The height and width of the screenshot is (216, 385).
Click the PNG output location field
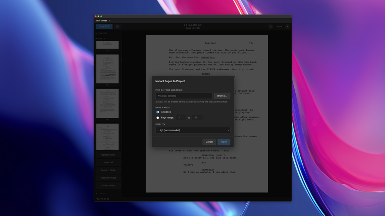[184, 96]
